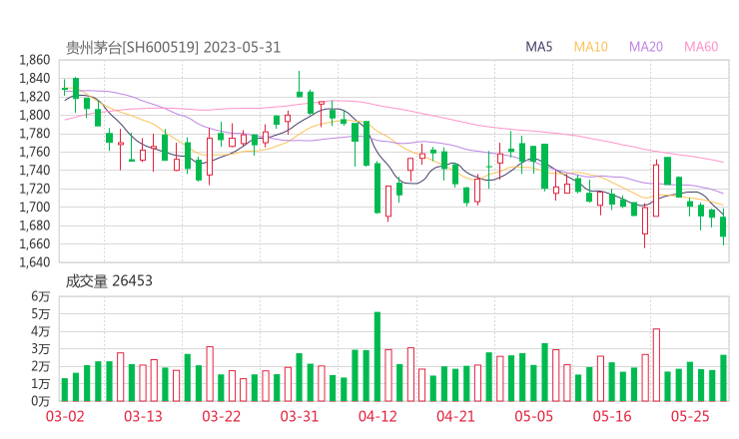This screenshot has width=739, height=439.
Task: Select the MA5 legend label
Action: [x=538, y=47]
